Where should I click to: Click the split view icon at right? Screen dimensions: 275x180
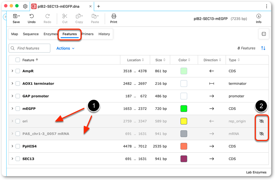[263, 34]
